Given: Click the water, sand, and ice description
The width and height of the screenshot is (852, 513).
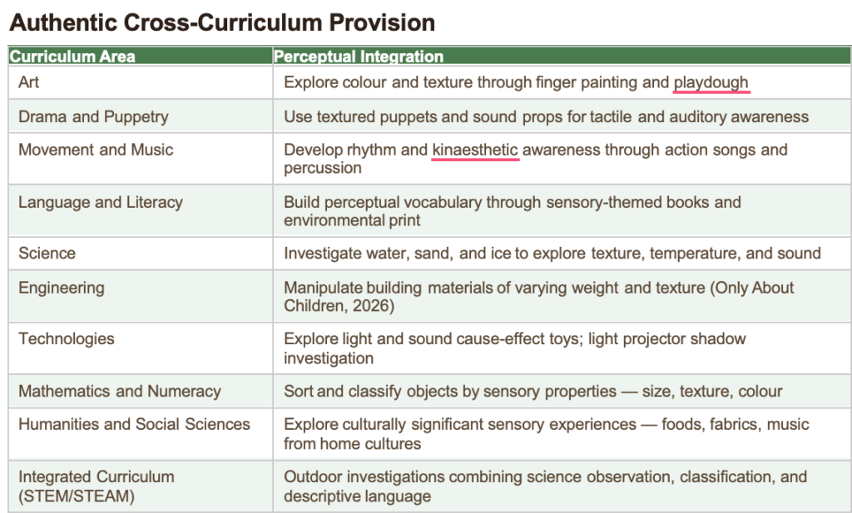Looking at the screenshot, I should [552, 253].
